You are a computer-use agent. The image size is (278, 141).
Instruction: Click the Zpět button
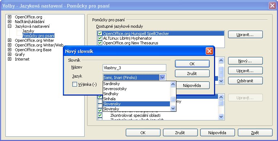click(x=255, y=132)
